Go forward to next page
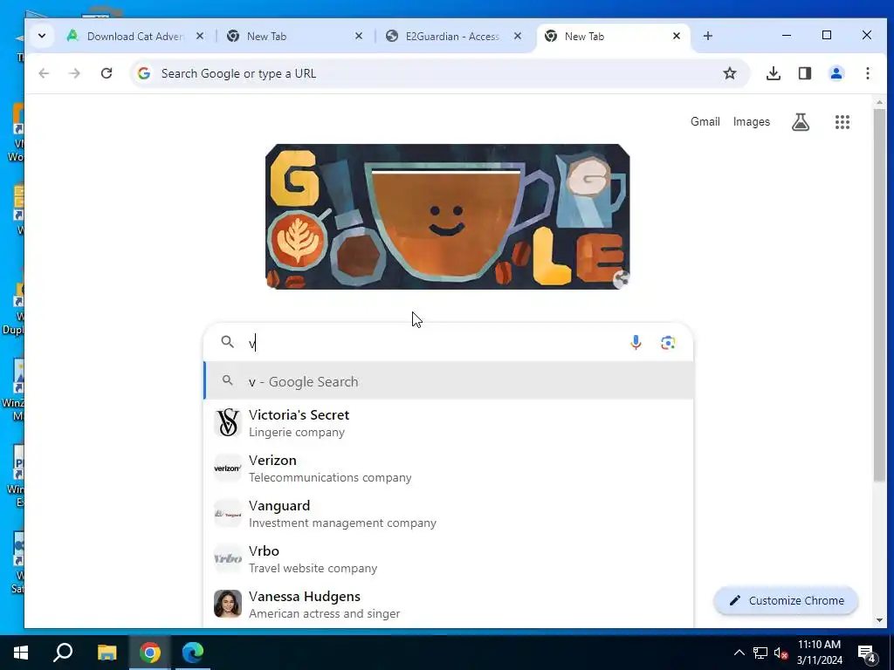This screenshot has height=670, width=894. pos(75,73)
